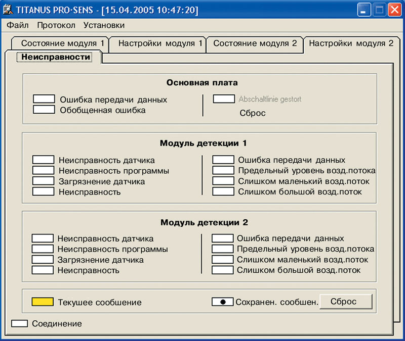Click Модуль детекции 2 Неисправность датчика indicator

coord(43,238)
